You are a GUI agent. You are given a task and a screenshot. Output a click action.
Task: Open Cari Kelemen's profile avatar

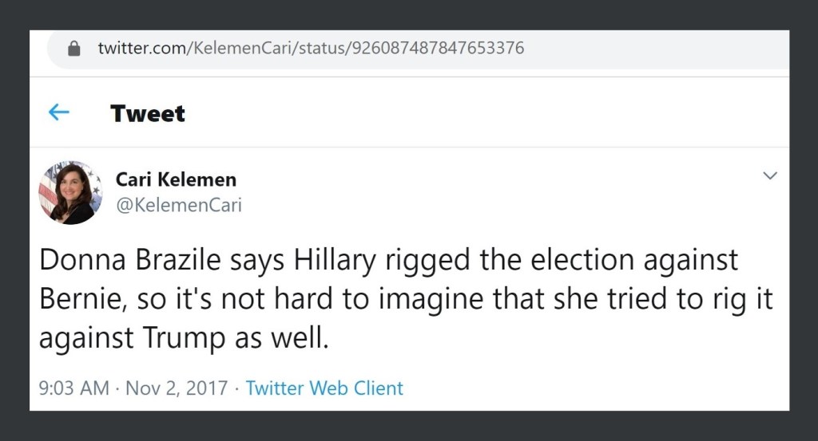(x=70, y=192)
